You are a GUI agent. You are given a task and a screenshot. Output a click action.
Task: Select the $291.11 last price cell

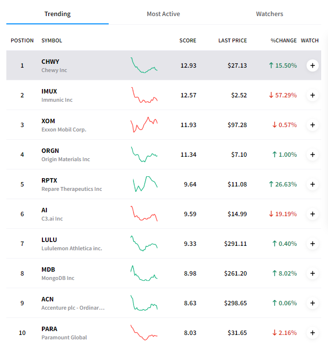tap(235, 244)
